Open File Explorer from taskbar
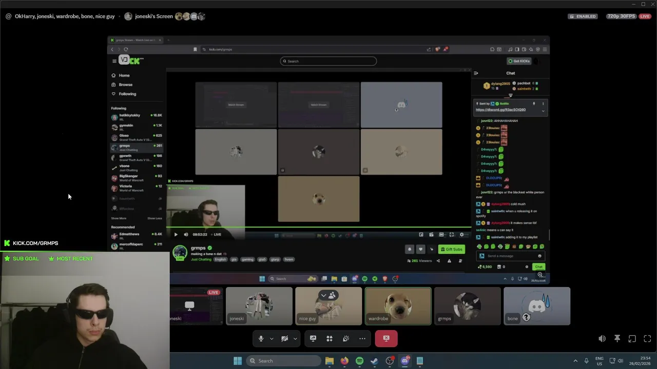Image resolution: width=657 pixels, height=369 pixels. tap(330, 361)
